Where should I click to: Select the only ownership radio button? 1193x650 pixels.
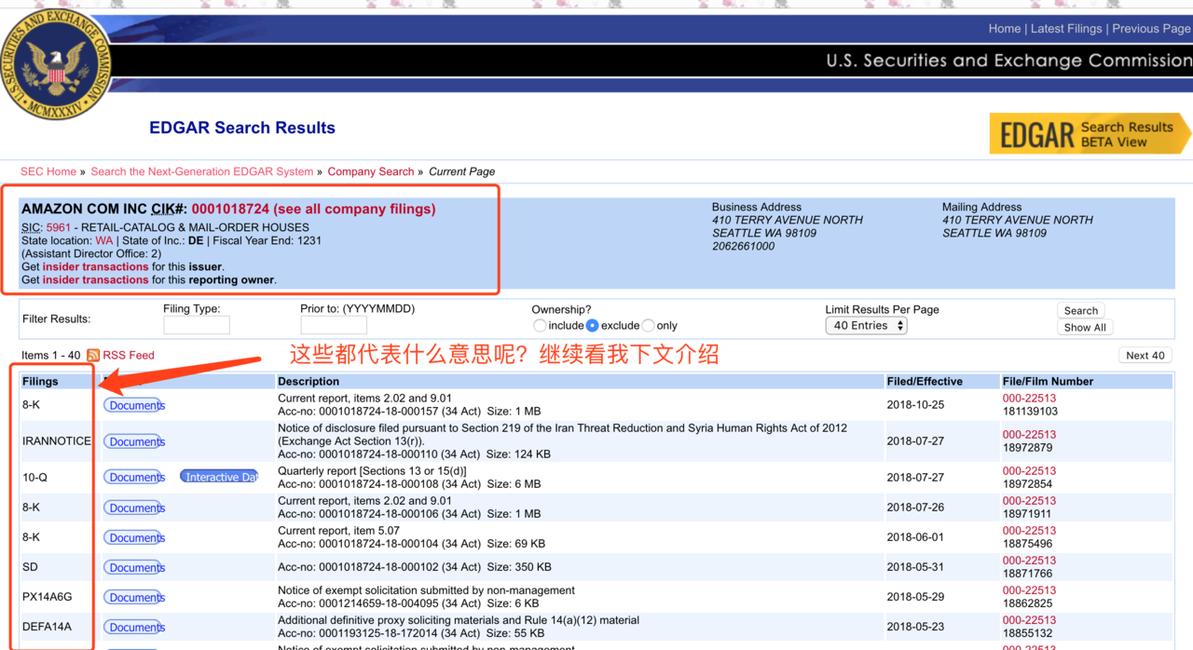coord(649,326)
